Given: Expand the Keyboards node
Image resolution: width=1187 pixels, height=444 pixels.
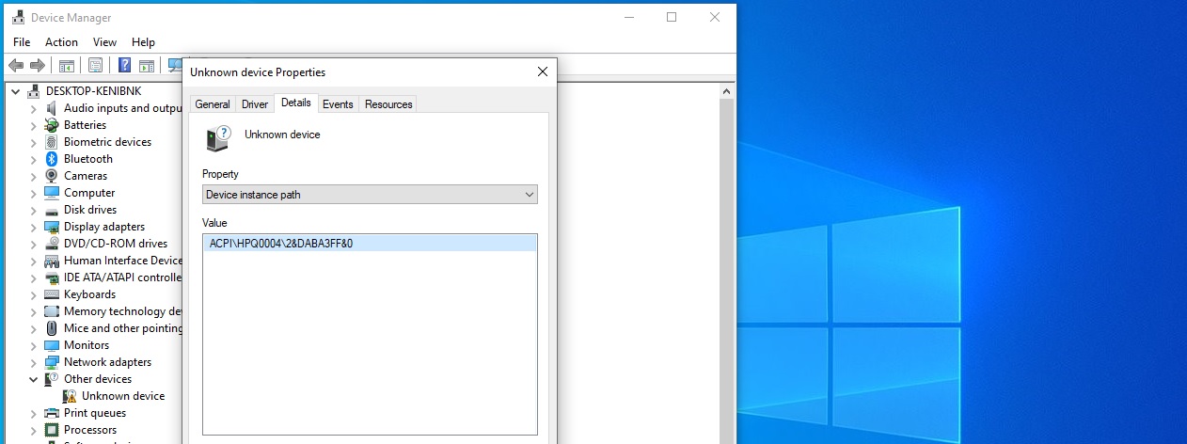Looking at the screenshot, I should click(x=33, y=294).
